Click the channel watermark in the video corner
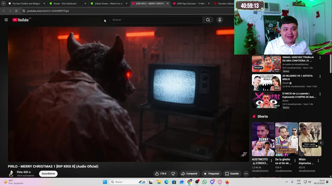 244,154
